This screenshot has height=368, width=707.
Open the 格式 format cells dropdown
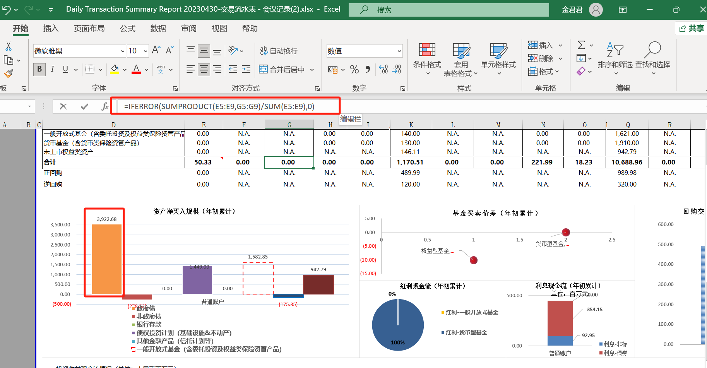(x=544, y=72)
